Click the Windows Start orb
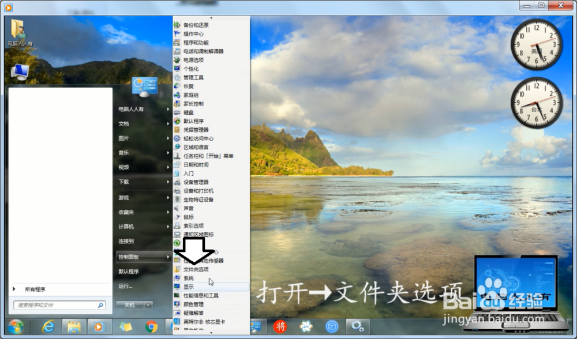577x339 pixels. point(16,326)
